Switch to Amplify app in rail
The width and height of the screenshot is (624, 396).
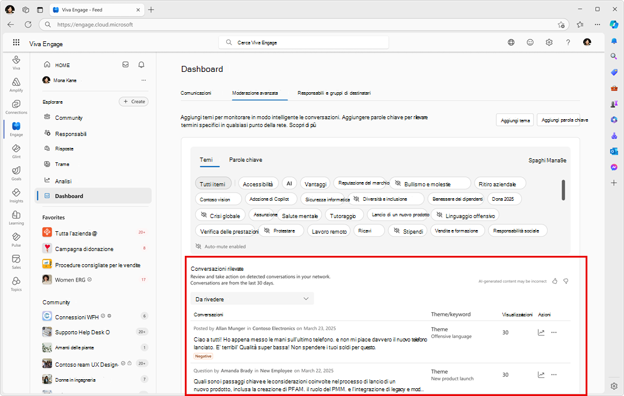point(16,85)
